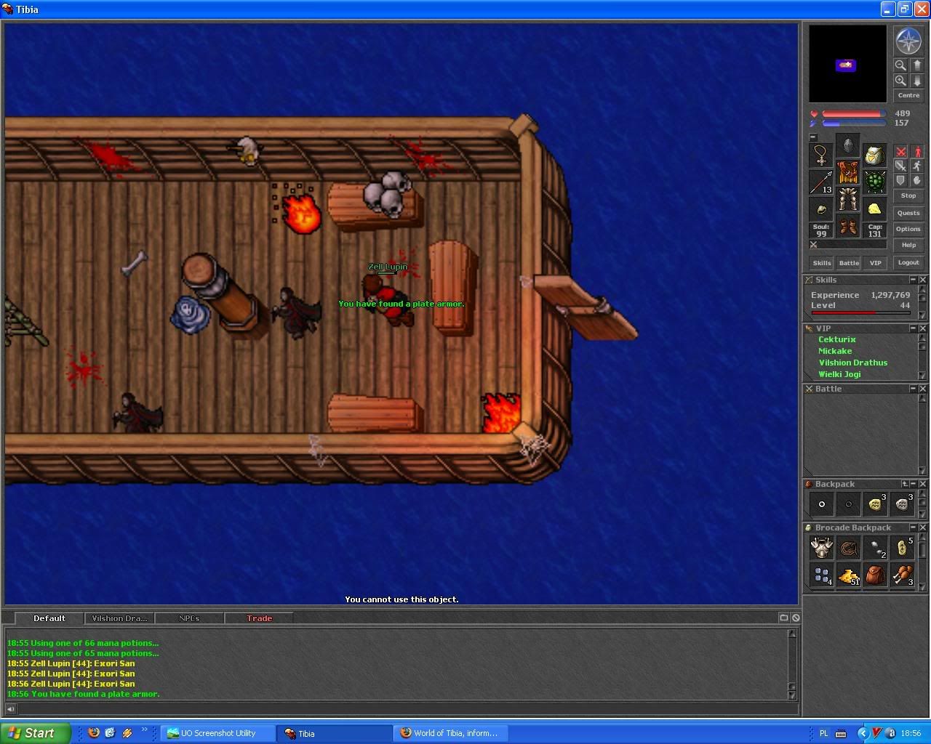Select the gold coins stack of 51
Viewport: 931px width, 744px height.
(x=848, y=575)
